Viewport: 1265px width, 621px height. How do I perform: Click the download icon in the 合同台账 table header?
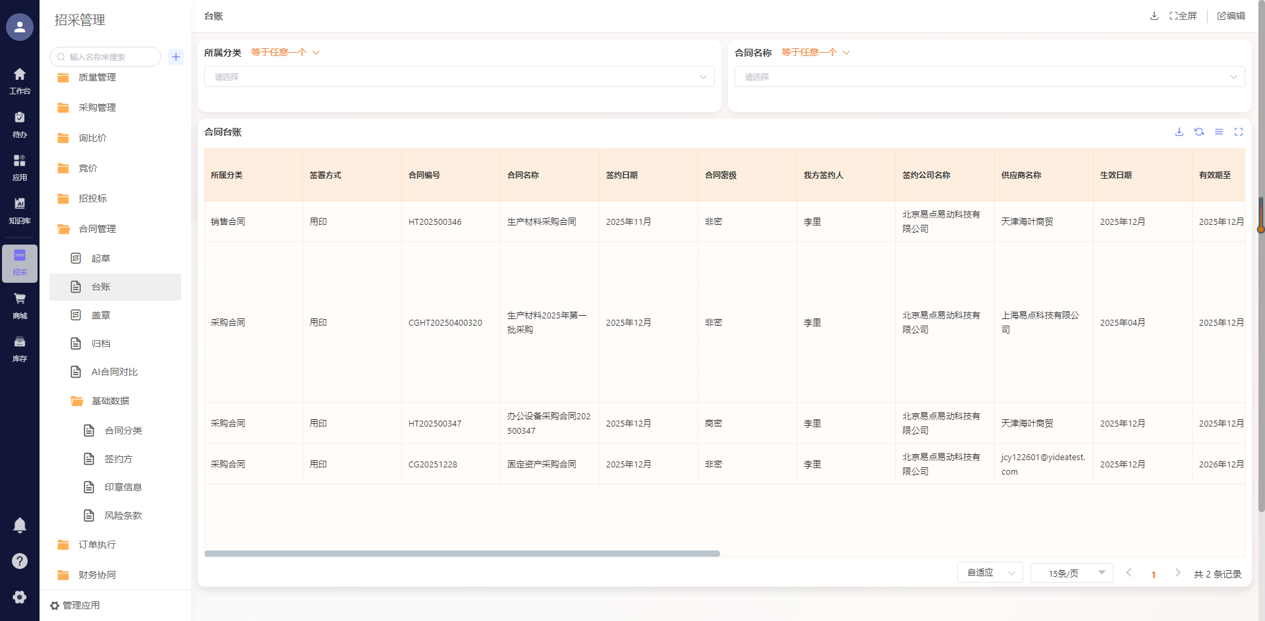1179,132
